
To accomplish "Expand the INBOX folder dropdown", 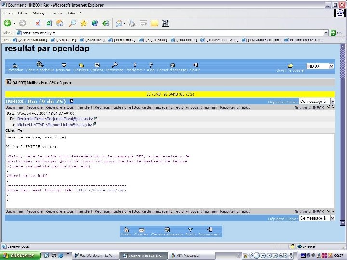I will 331,66.
